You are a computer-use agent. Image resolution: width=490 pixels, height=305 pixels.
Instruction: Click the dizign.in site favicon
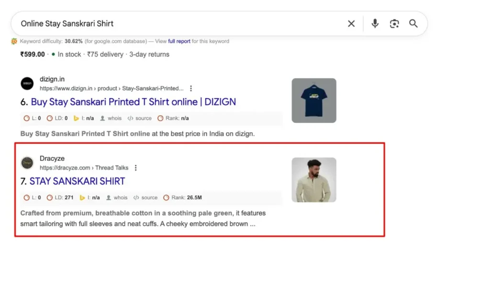[27, 84]
